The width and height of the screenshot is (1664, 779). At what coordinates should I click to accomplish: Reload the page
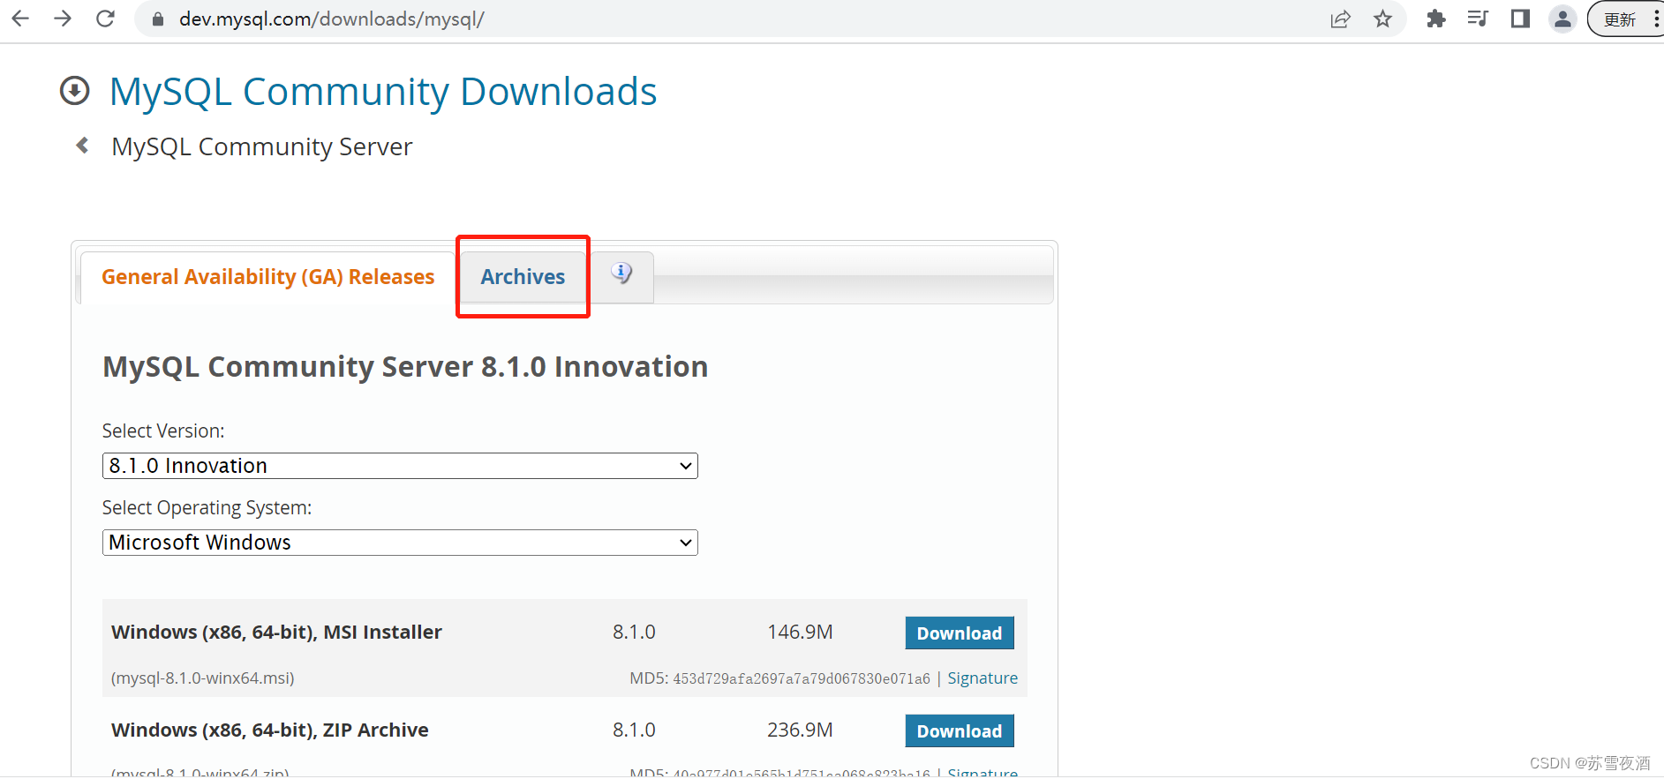click(x=105, y=19)
